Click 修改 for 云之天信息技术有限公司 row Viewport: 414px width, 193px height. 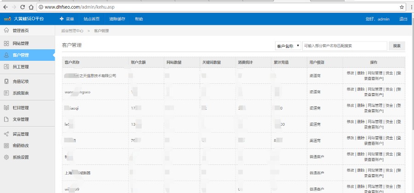pyautogui.click(x=350, y=73)
